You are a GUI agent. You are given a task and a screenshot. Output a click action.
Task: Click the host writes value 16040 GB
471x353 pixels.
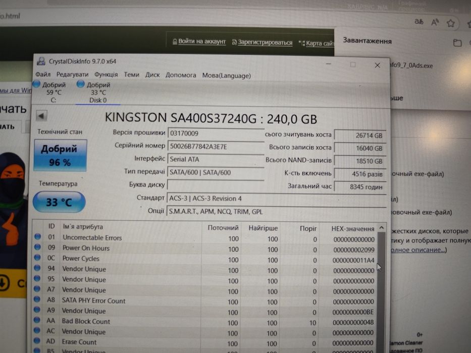click(360, 148)
